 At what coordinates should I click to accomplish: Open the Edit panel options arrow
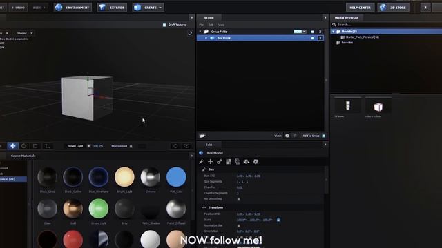(325, 145)
